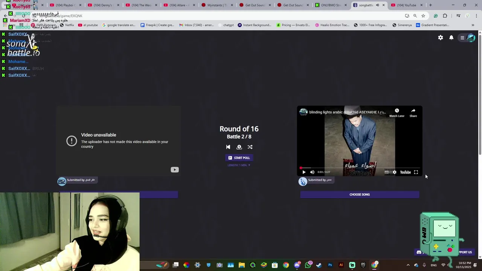Open the Pricing — Envato bookmark

click(x=293, y=25)
